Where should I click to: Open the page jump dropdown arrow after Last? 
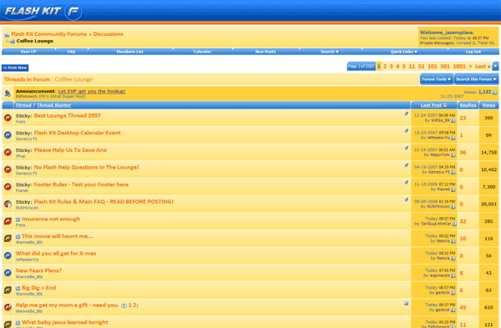tap(495, 66)
